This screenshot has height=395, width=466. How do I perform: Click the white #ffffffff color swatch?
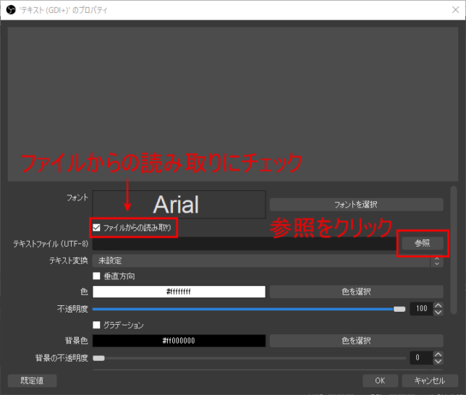pyautogui.click(x=179, y=292)
